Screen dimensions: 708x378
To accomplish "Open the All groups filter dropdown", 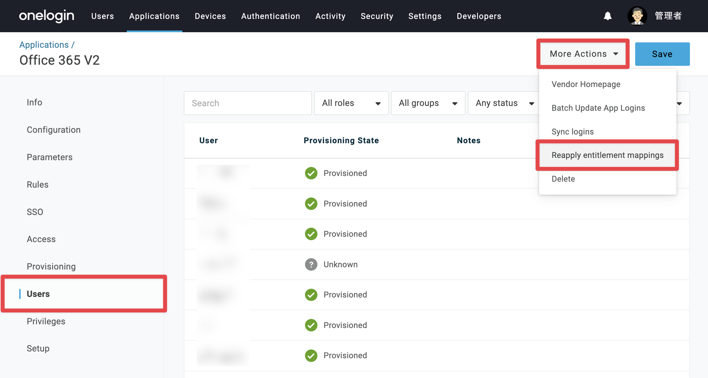I will point(428,103).
